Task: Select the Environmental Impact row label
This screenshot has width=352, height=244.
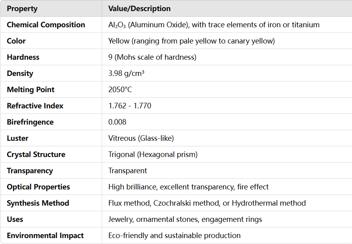Action: pos(45,235)
